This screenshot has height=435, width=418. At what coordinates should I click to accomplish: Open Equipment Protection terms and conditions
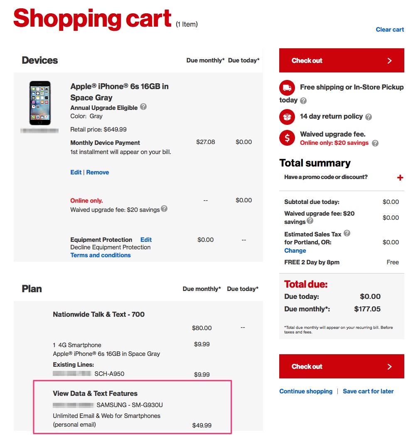[101, 255]
